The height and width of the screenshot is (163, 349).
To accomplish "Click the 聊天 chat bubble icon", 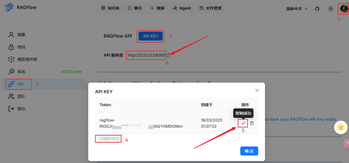I will coord(130,8).
